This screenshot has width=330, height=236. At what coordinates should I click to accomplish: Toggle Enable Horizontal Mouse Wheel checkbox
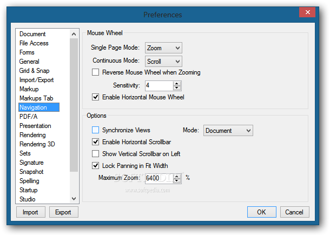[96, 97]
